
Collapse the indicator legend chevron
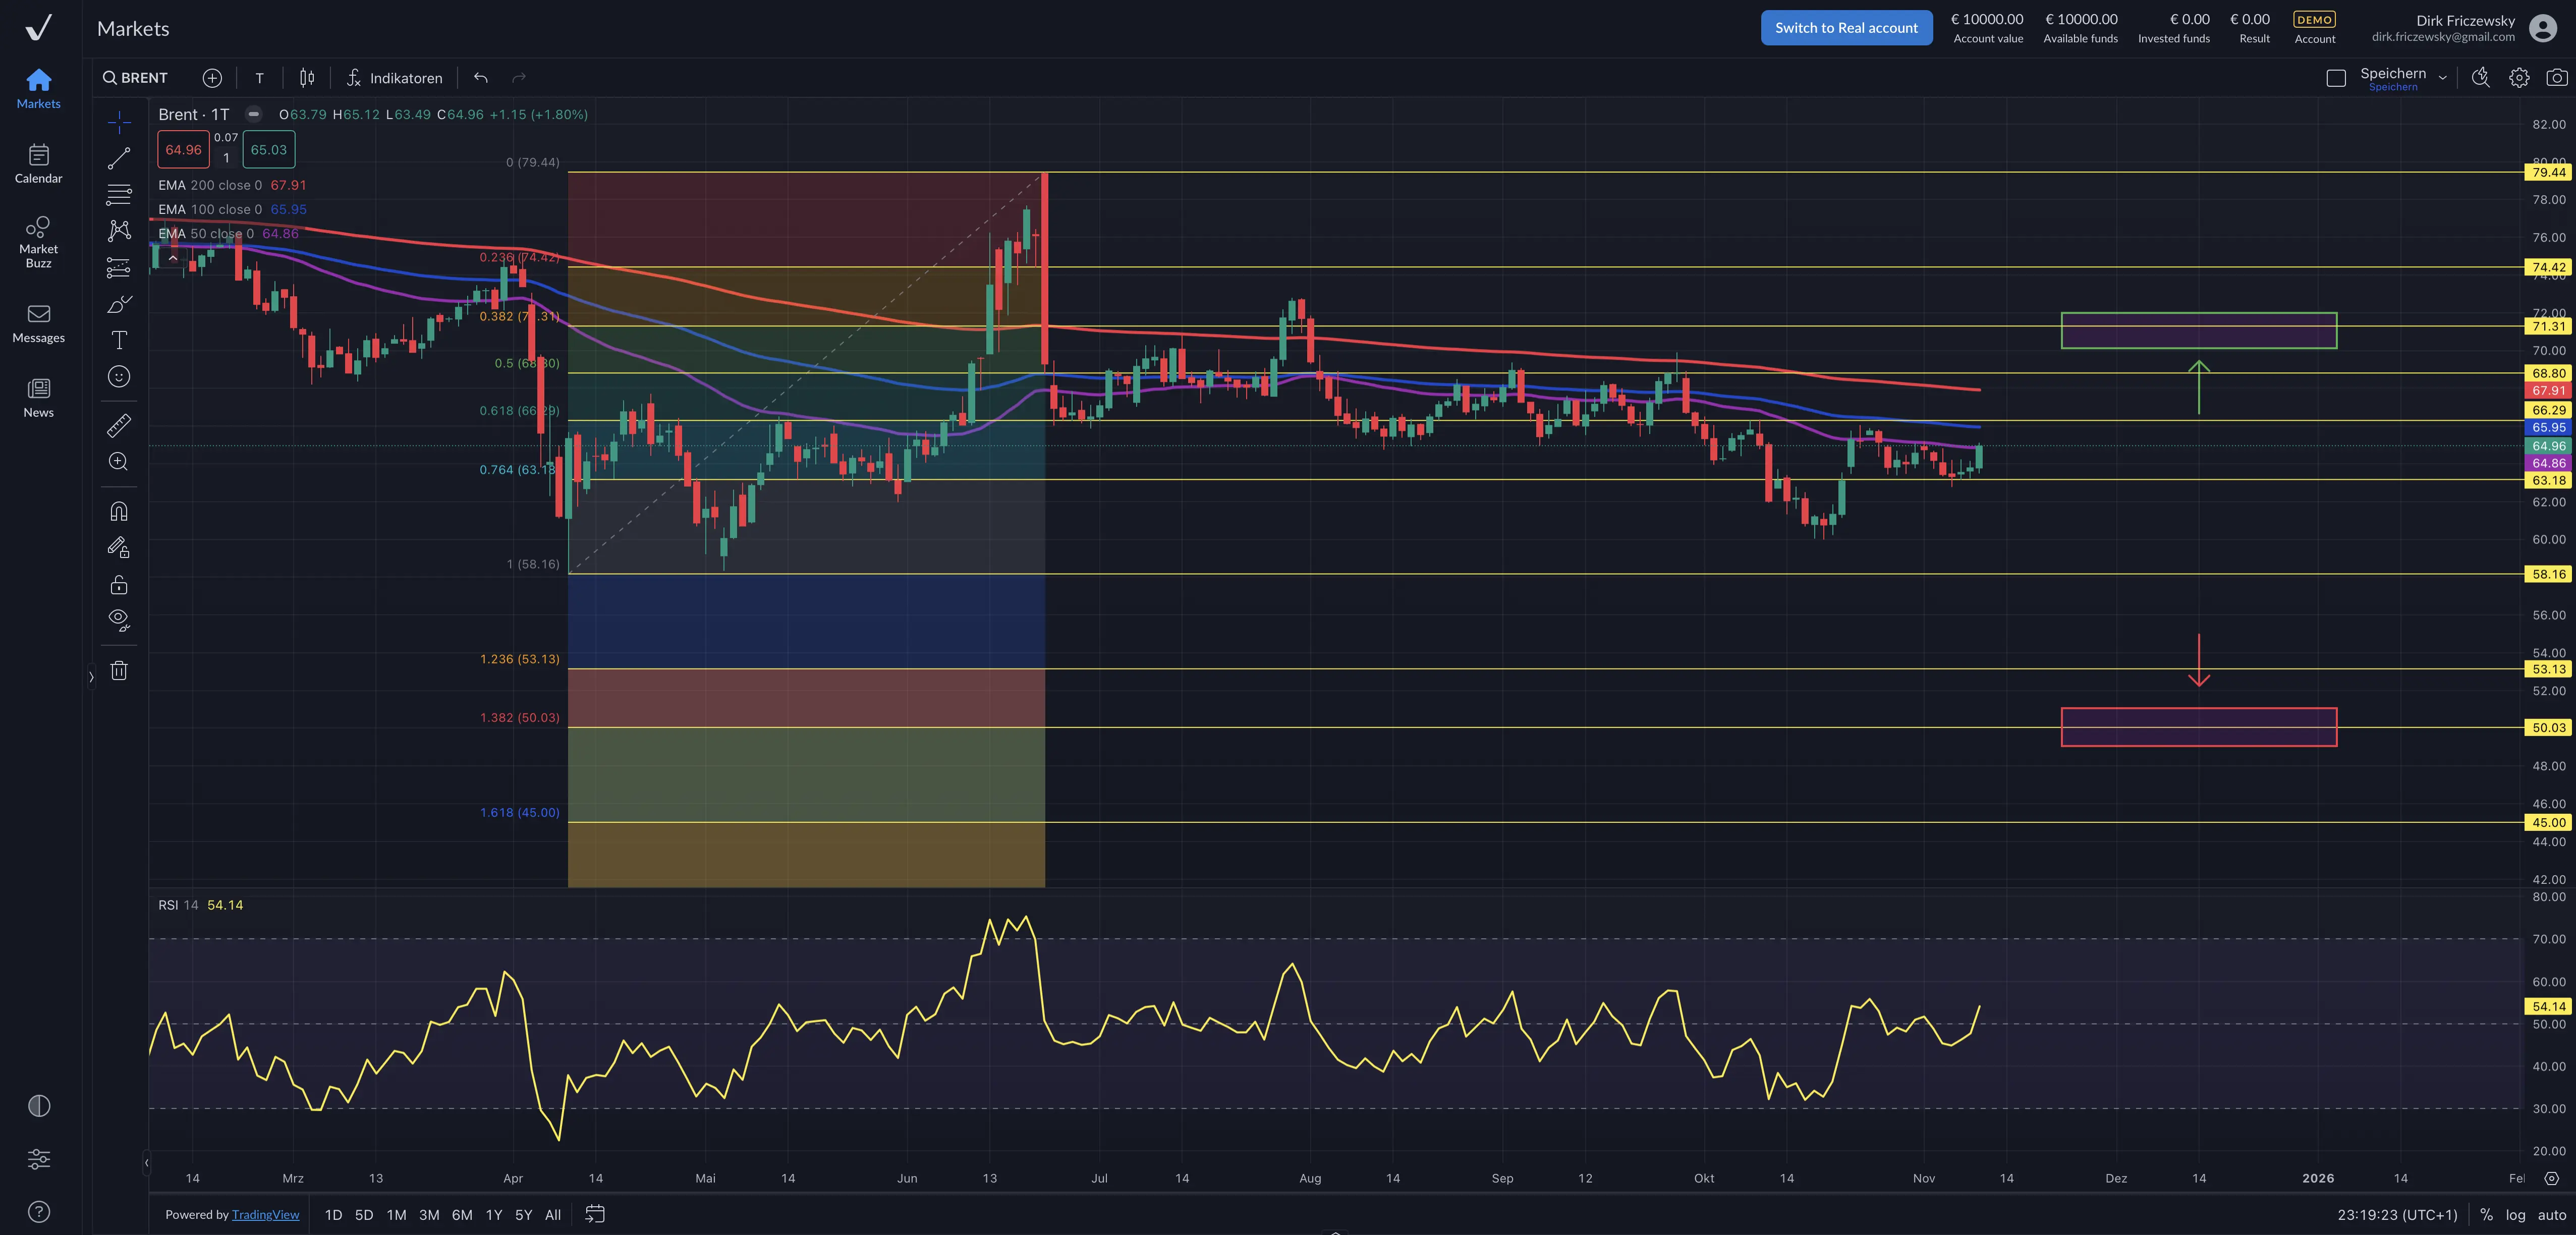[x=173, y=258]
